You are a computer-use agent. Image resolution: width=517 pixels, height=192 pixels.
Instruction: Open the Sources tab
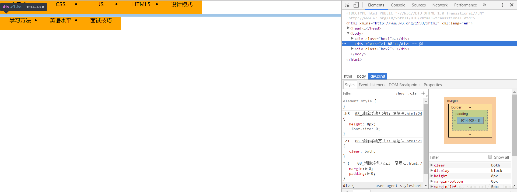tap(419, 5)
